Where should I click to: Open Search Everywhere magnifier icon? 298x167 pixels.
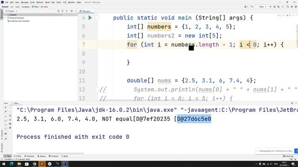pyautogui.click(x=288, y=6)
